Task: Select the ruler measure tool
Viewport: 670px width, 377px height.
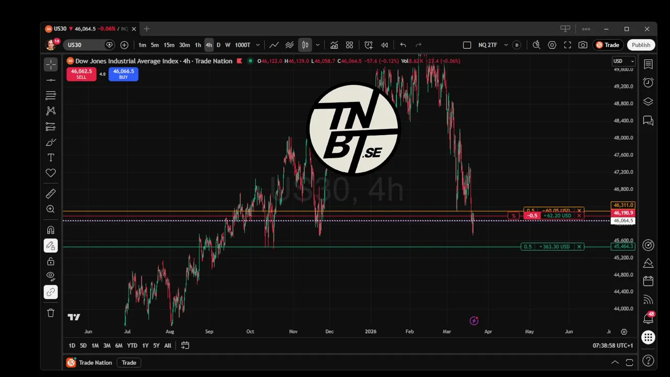Action: 51,194
